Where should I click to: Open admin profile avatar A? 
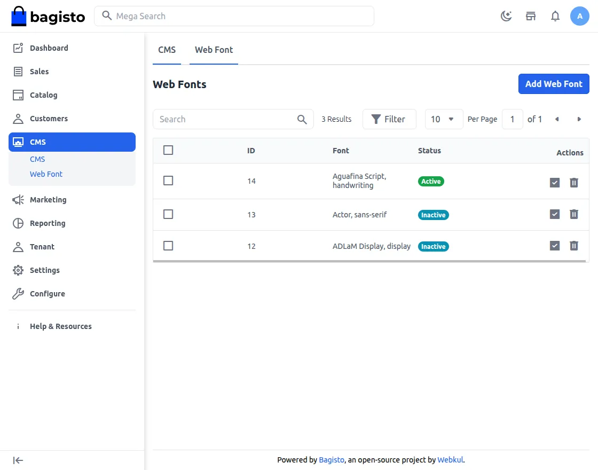580,16
